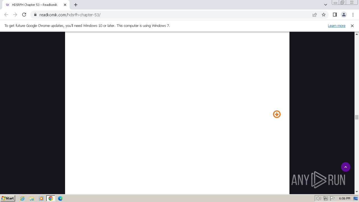Open the tab search dropdown

[325, 5]
